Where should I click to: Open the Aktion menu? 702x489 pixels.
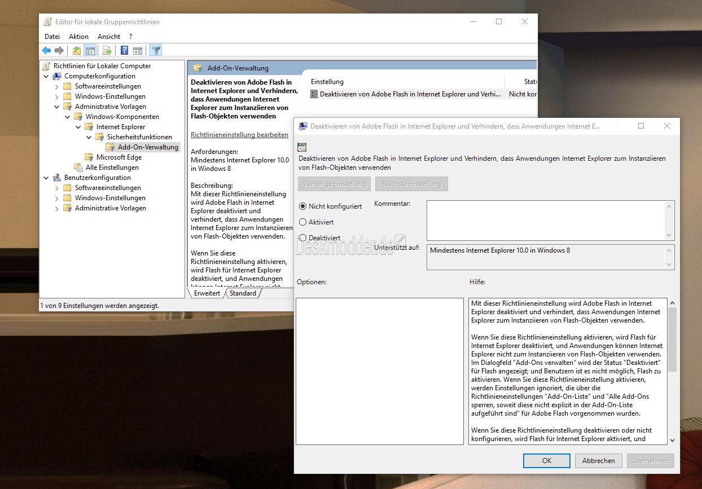click(79, 37)
